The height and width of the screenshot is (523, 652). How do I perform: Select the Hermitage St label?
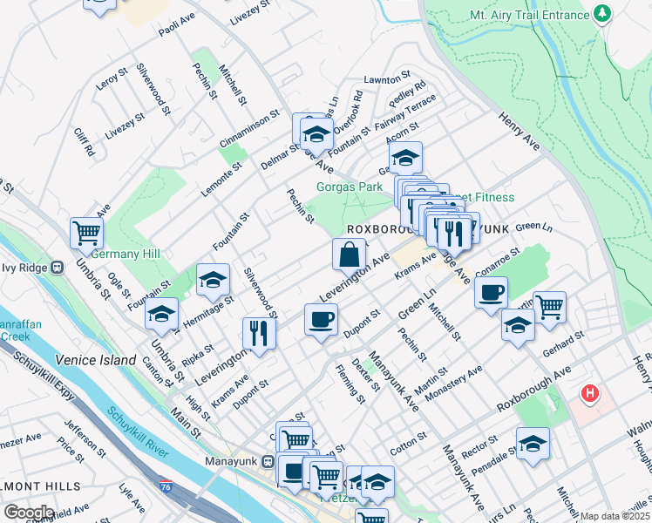[x=208, y=312]
